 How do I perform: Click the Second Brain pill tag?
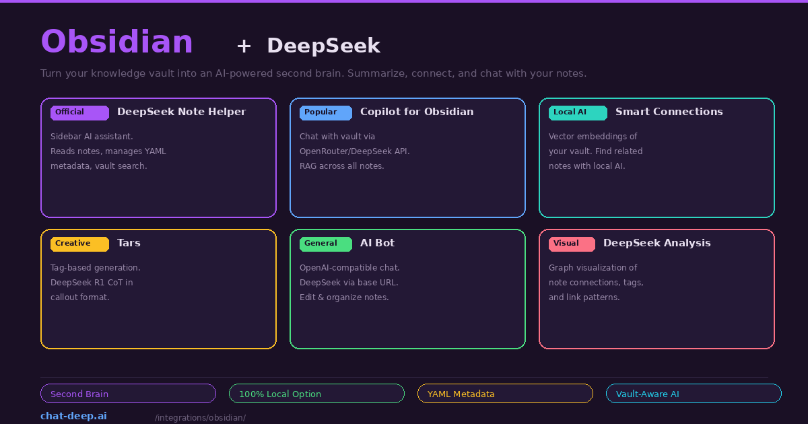coord(128,394)
